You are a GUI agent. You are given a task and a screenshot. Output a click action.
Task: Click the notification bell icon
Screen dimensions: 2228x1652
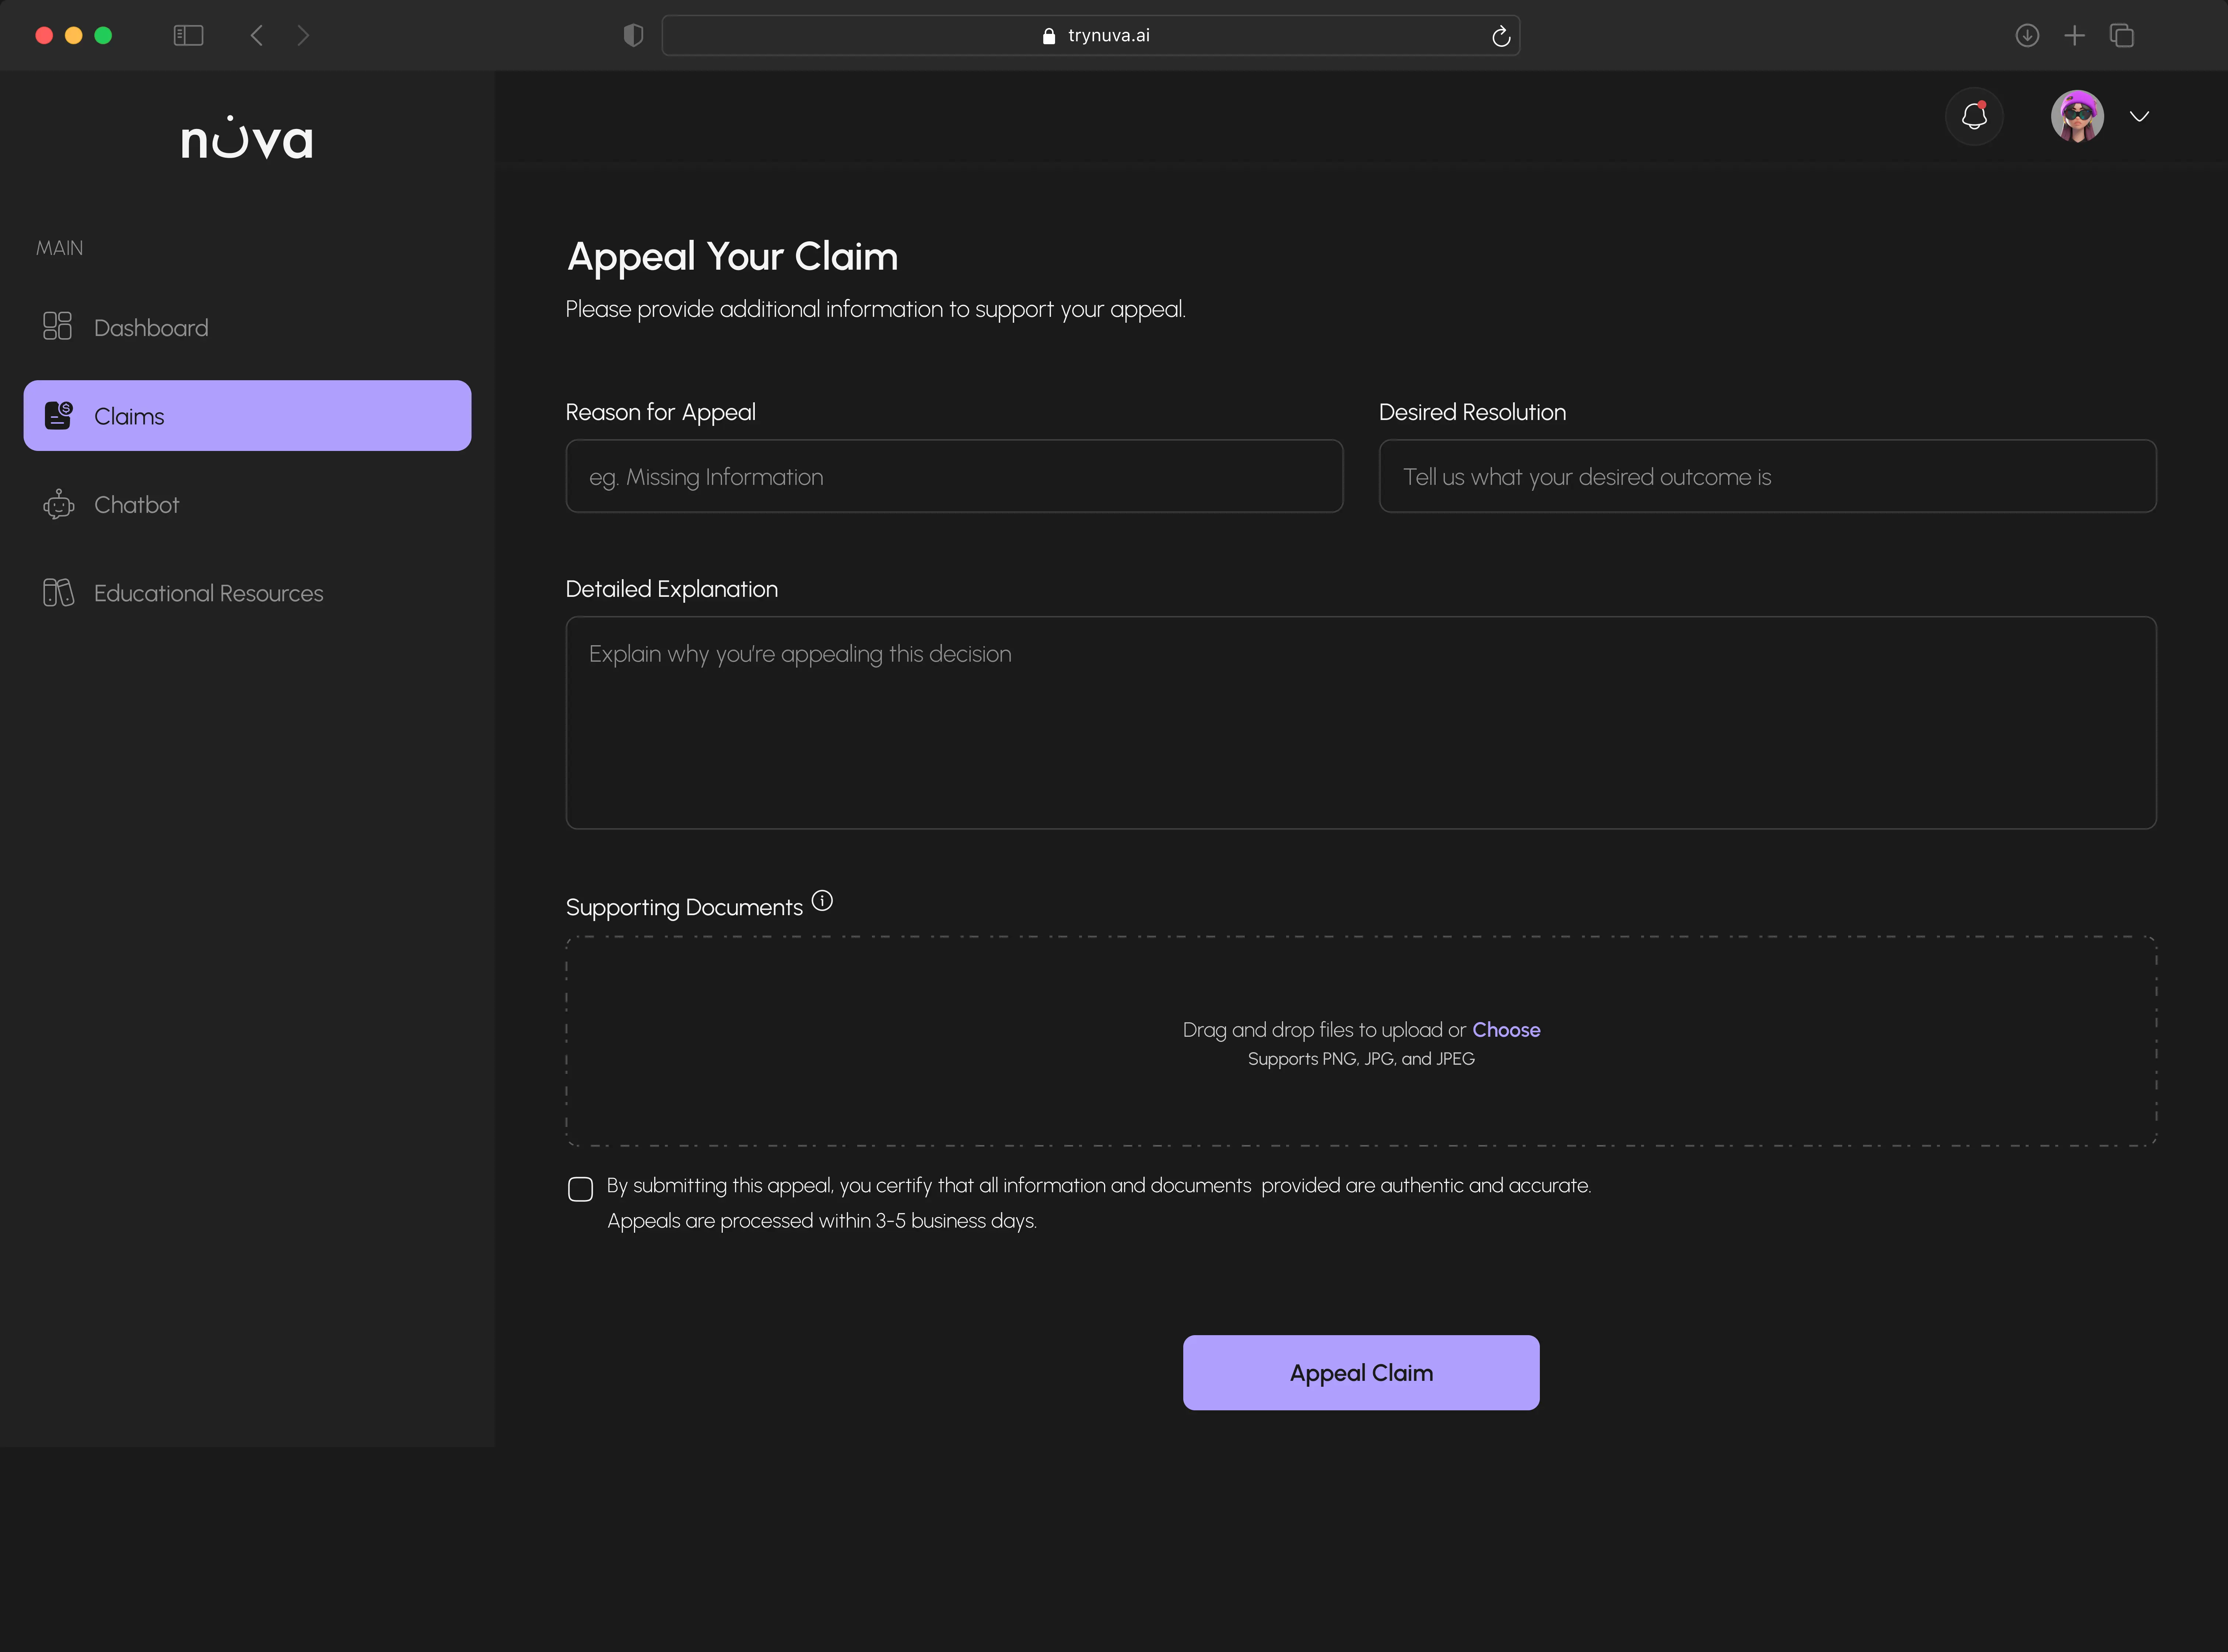tap(1974, 116)
